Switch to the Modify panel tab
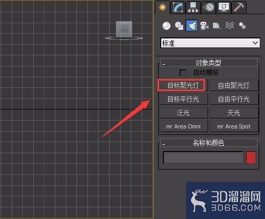 (x=178, y=7)
